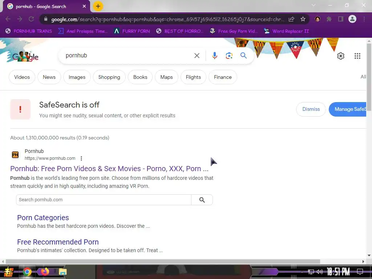Viewport: 372px width, 279px height.
Task: Click the Manage SafeSearch button
Action: (348, 109)
